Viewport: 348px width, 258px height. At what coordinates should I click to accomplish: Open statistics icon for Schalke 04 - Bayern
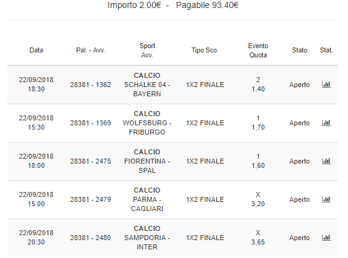tap(326, 85)
